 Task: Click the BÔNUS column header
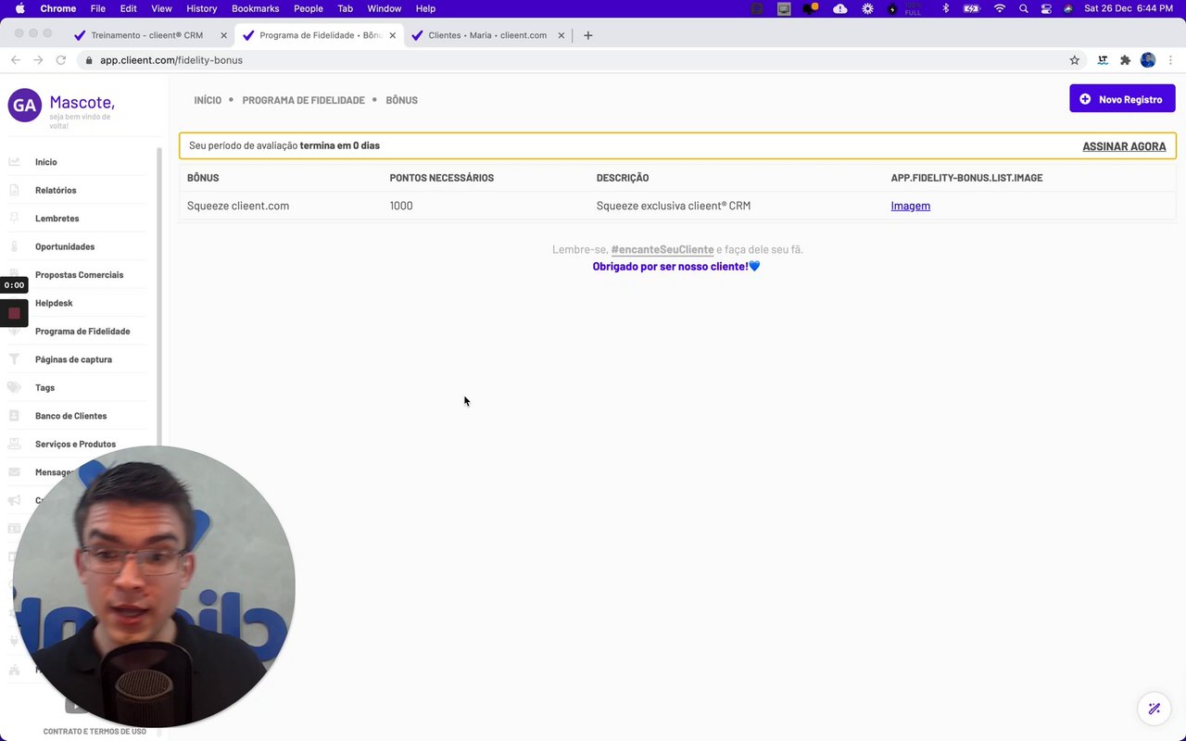click(203, 178)
